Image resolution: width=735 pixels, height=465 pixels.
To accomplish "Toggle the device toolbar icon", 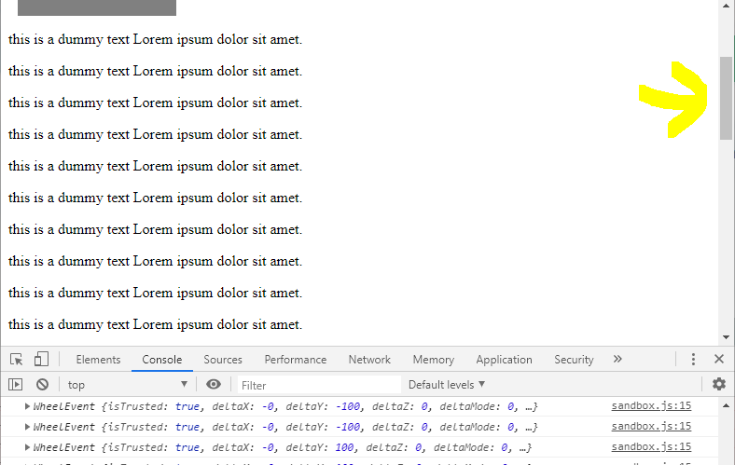I will [x=41, y=360].
